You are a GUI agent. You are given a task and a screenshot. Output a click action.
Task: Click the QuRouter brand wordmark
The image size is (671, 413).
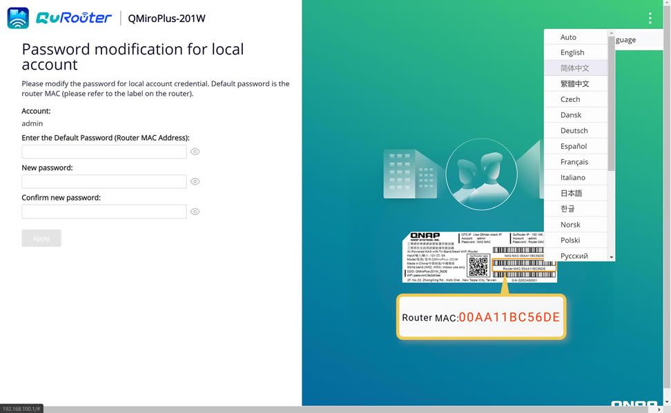click(74, 18)
